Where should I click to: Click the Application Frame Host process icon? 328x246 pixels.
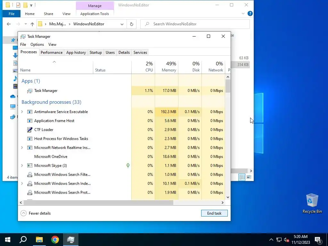30,121
